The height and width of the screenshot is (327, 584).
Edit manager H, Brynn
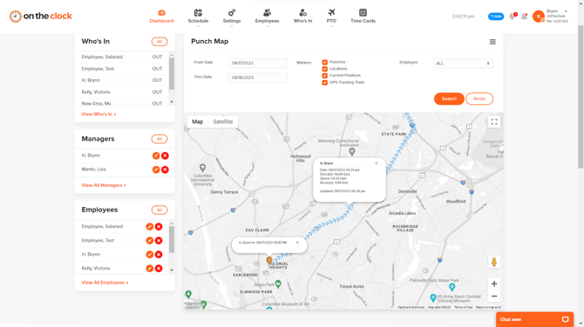click(156, 156)
